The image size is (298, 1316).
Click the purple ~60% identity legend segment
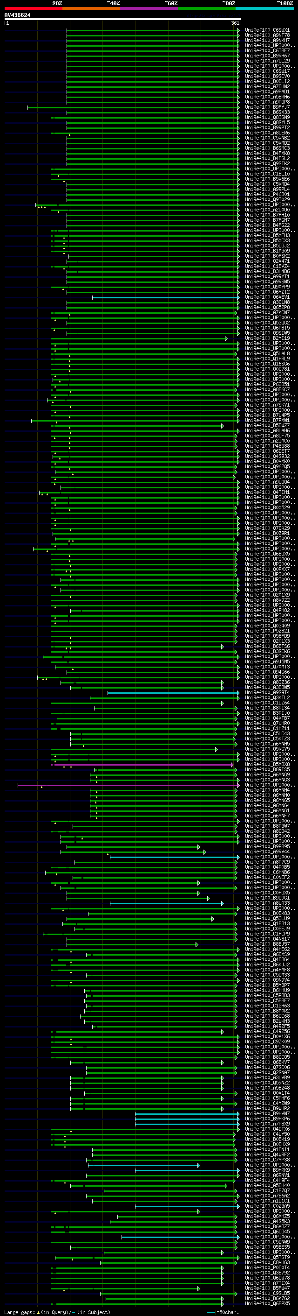click(149, 8)
